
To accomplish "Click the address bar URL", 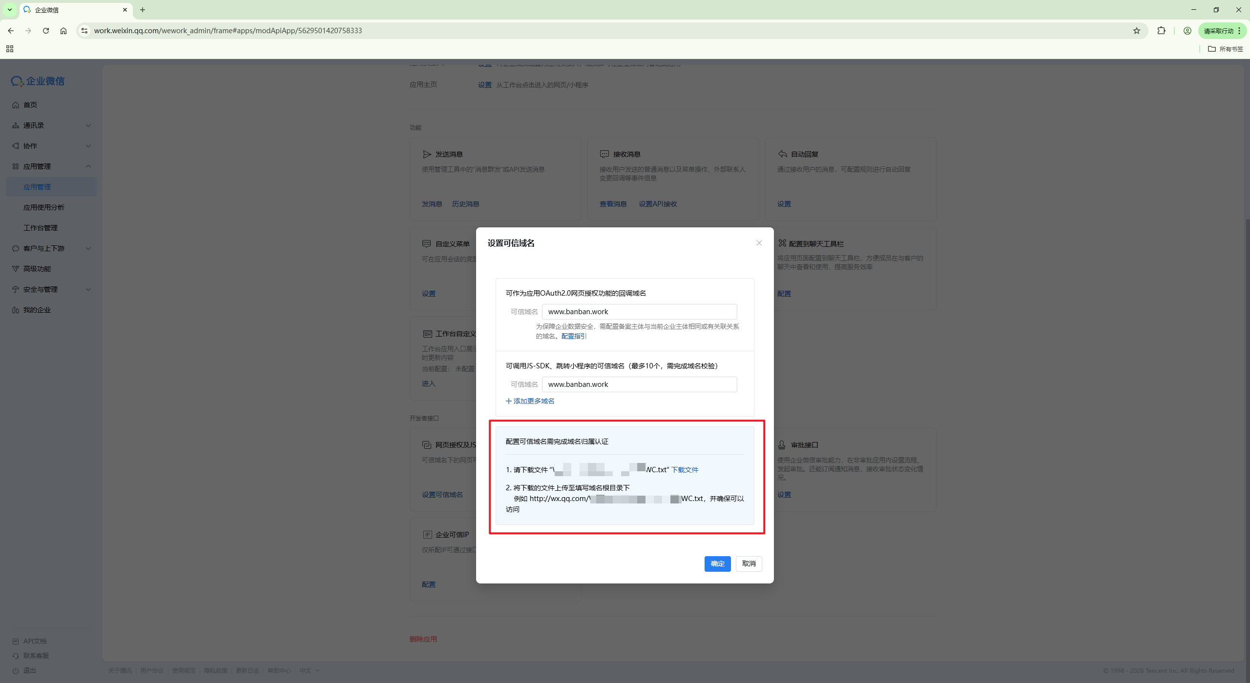I will point(228,31).
